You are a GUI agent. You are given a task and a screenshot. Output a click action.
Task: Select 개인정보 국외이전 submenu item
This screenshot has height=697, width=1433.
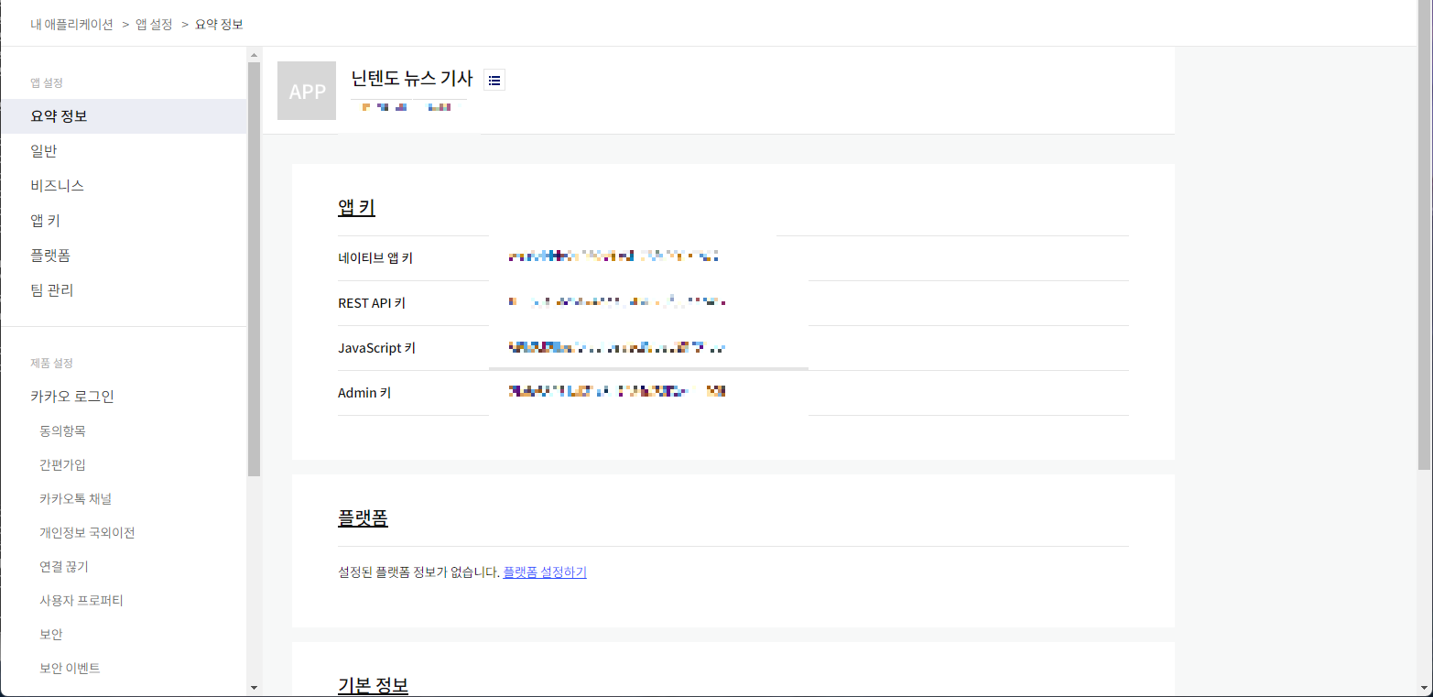click(87, 532)
